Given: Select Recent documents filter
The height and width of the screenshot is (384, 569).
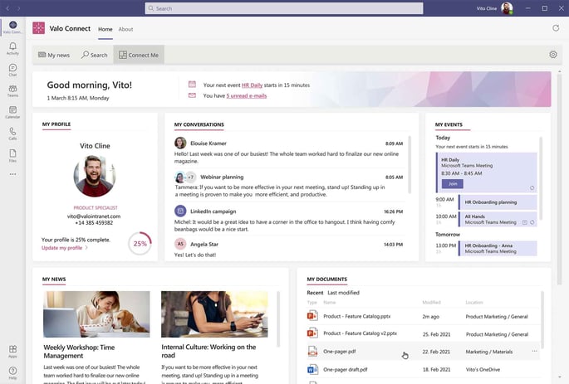Looking at the screenshot, I should (x=315, y=292).
